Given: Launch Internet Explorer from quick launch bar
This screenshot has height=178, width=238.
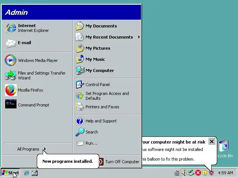Looking at the screenshot, I should click(26, 173).
